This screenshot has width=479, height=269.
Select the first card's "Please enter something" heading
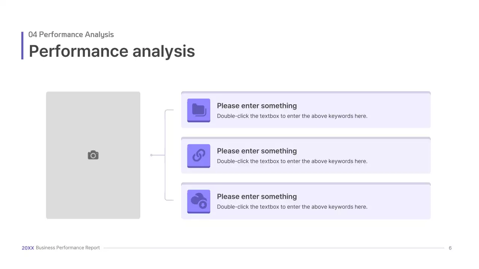[257, 106]
